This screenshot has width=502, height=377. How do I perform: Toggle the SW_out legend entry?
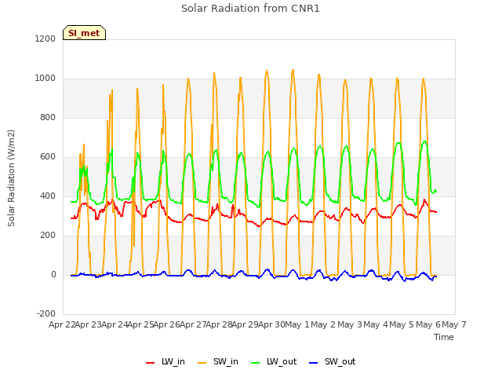(x=333, y=362)
